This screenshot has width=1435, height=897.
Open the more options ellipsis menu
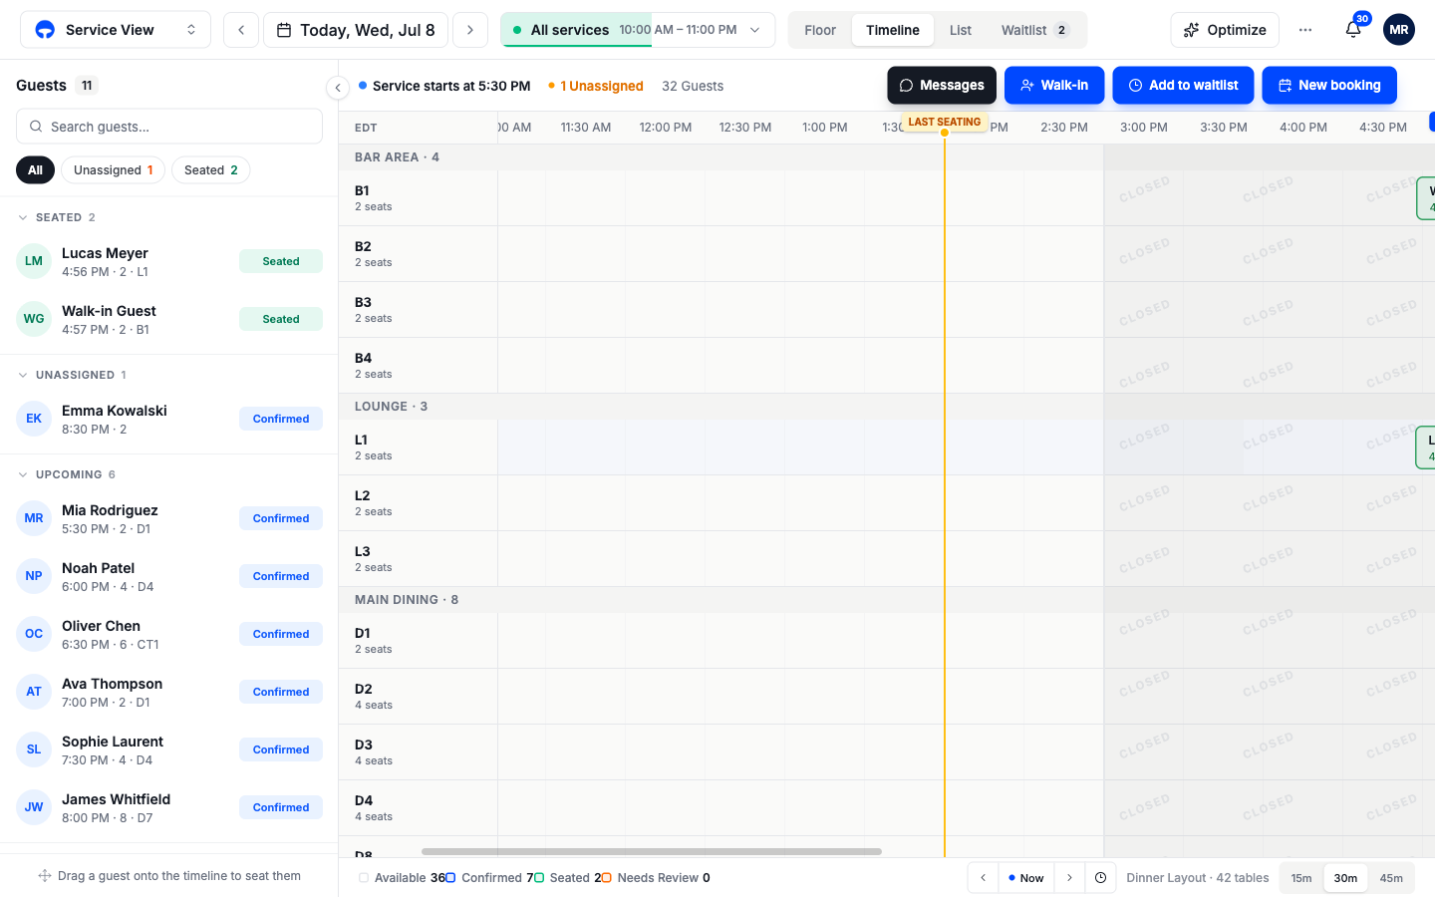1305,30
